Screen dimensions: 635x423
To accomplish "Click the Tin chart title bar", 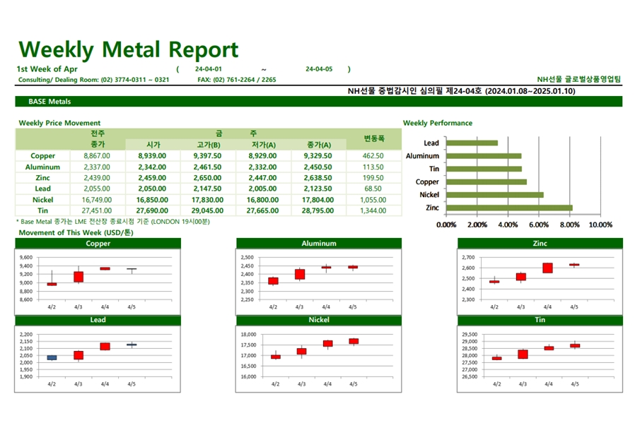I will click(x=540, y=321).
